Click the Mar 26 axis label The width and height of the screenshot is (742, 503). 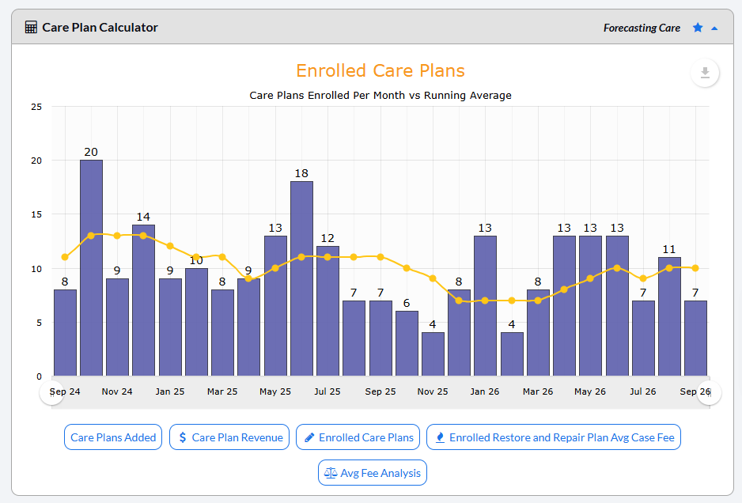tap(538, 391)
